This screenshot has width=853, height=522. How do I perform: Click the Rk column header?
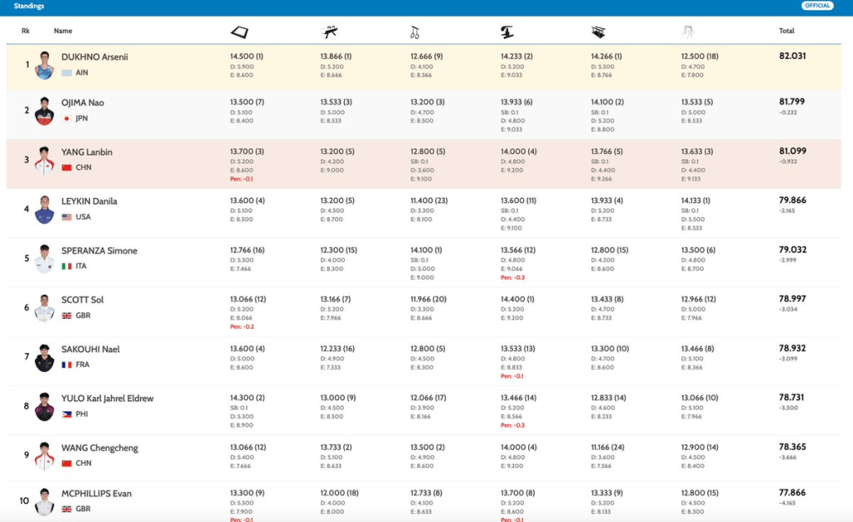[26, 31]
